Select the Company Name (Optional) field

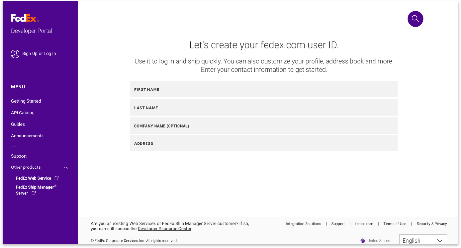click(x=264, y=126)
